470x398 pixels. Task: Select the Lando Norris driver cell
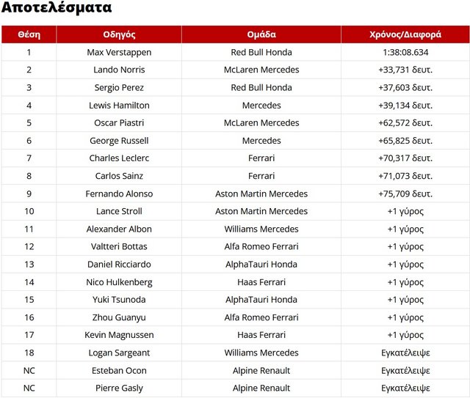[119, 70]
